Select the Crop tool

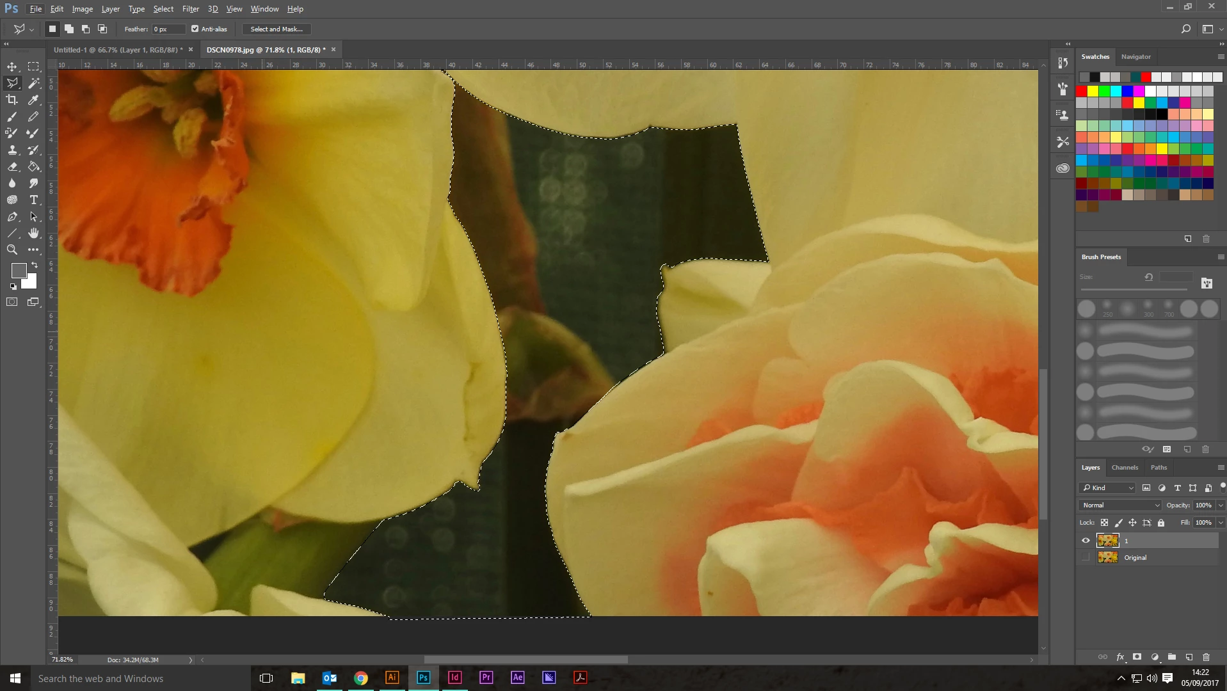tap(12, 100)
